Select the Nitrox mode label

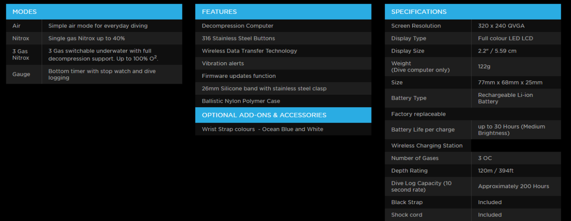[21, 38]
